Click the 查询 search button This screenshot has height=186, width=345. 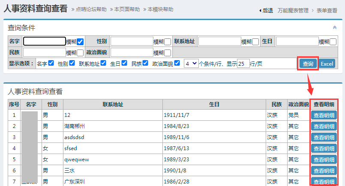click(308, 64)
